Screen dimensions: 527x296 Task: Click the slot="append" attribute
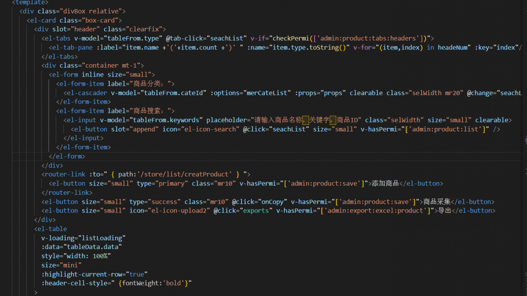[135, 129]
